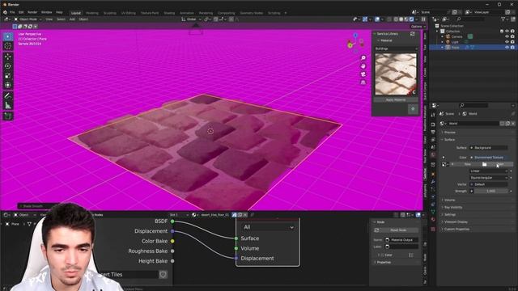
Task: Open the File menu
Action: 12,12
